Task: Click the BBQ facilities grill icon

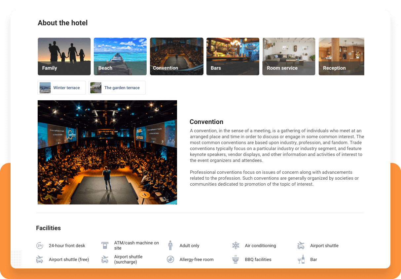Action: coord(236,259)
